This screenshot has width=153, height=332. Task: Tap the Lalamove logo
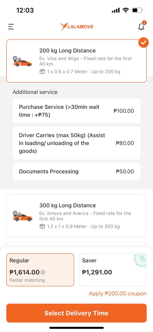pyautogui.click(x=76, y=26)
